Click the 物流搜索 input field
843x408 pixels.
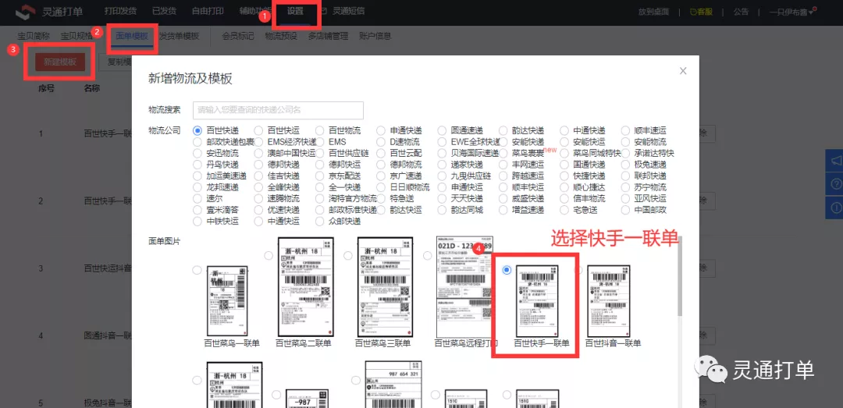pyautogui.click(x=278, y=110)
